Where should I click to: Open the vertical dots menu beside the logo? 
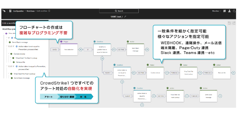(x=7, y=11)
